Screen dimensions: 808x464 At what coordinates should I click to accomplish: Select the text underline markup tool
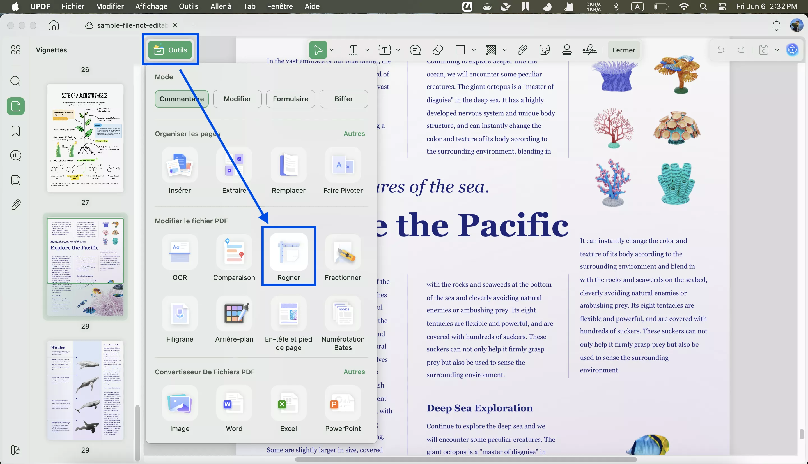pos(354,50)
